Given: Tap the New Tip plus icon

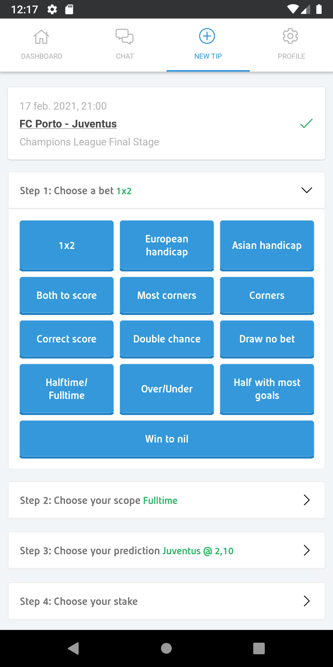Looking at the screenshot, I should click(207, 36).
